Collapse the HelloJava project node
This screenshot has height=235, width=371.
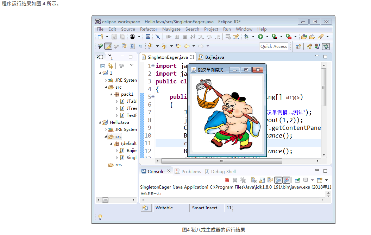point(100,122)
